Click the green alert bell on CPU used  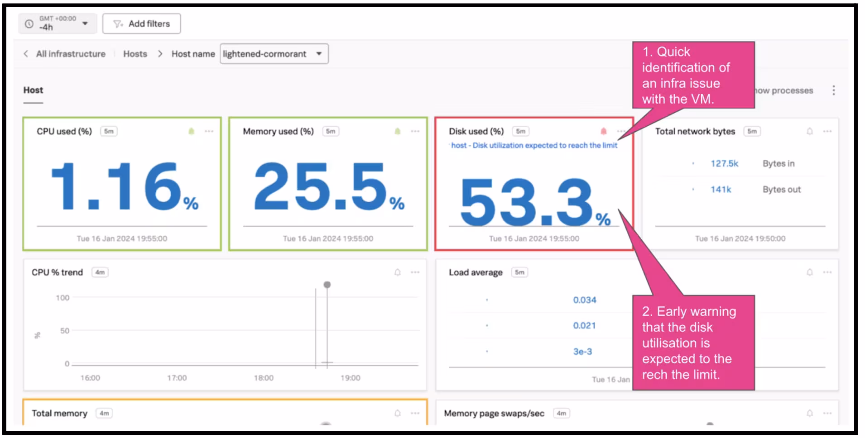(x=191, y=131)
